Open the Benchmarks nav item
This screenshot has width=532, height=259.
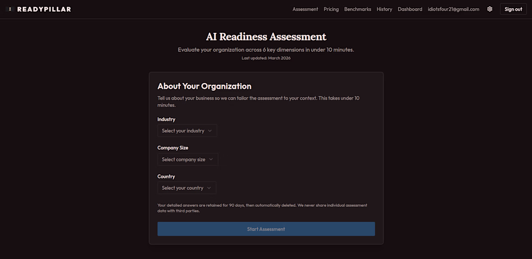(357, 9)
